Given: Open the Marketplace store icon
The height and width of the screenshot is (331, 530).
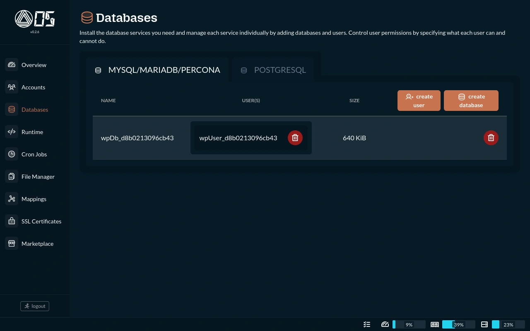Looking at the screenshot, I should 12,244.
